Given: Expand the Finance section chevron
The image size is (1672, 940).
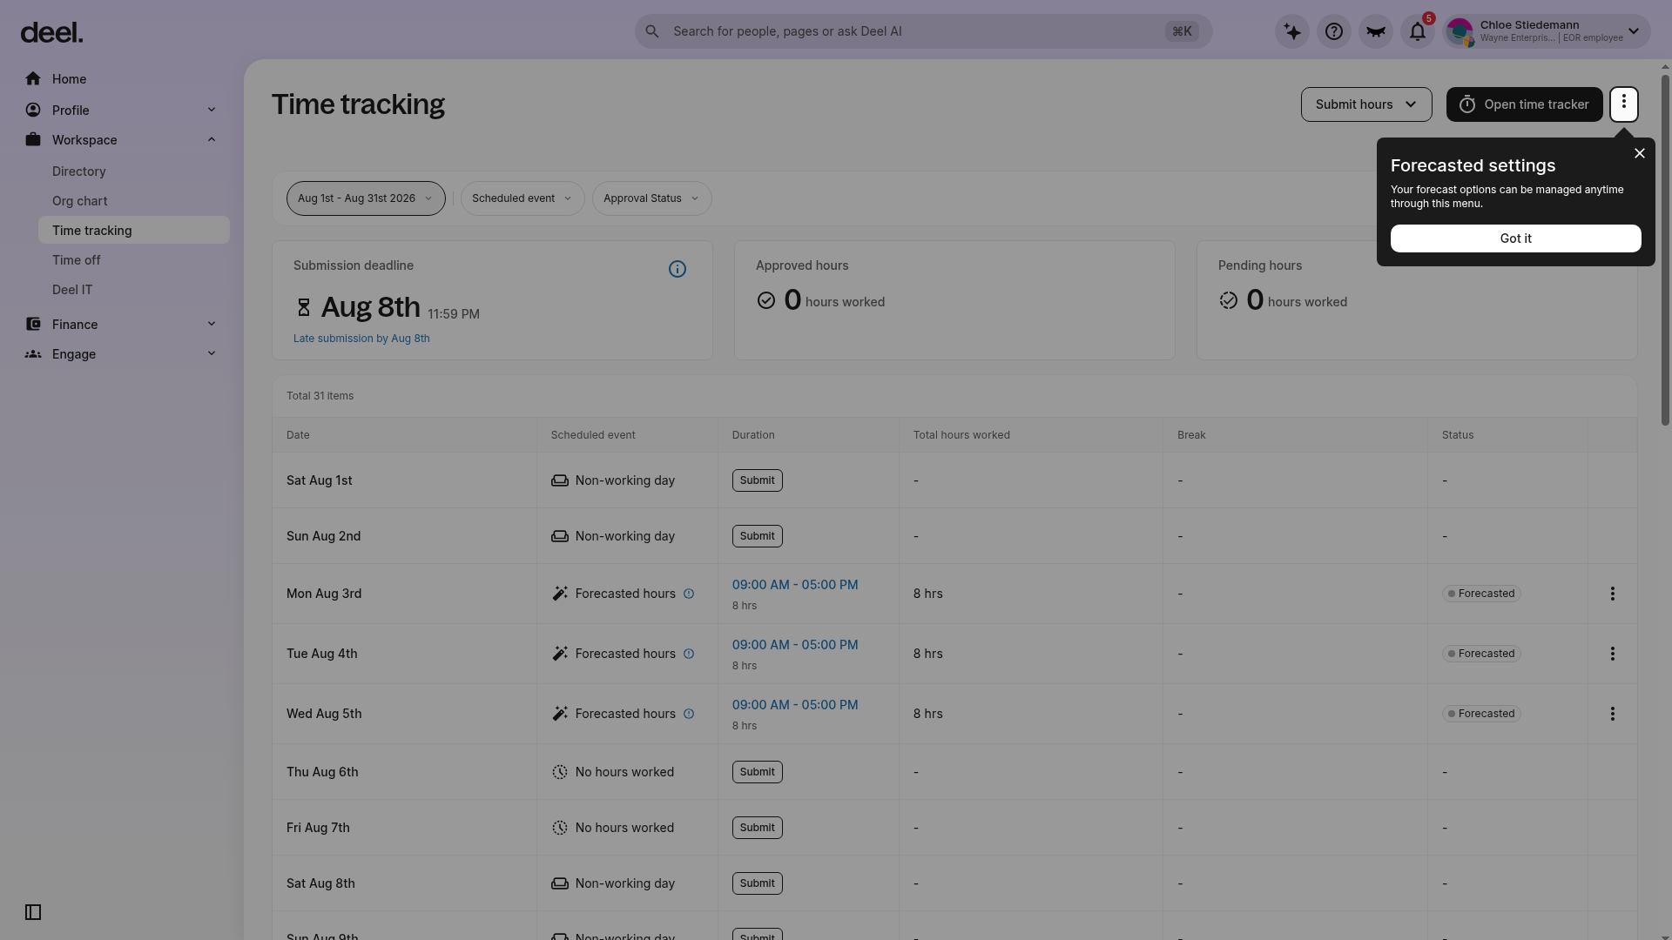Looking at the screenshot, I should point(212,324).
